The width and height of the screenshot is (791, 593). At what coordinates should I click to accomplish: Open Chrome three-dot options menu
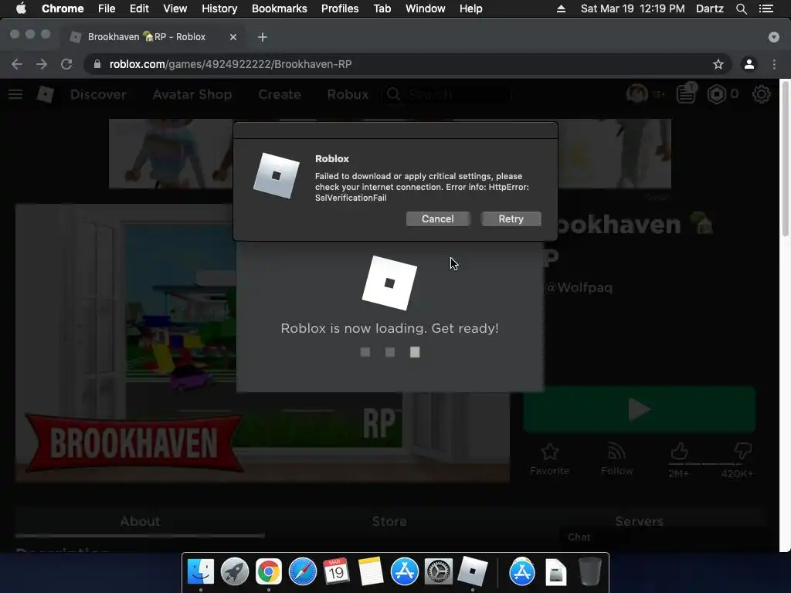tap(774, 64)
